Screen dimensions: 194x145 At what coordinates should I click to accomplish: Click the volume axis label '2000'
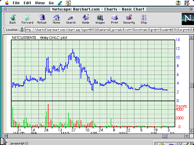[179, 118]
